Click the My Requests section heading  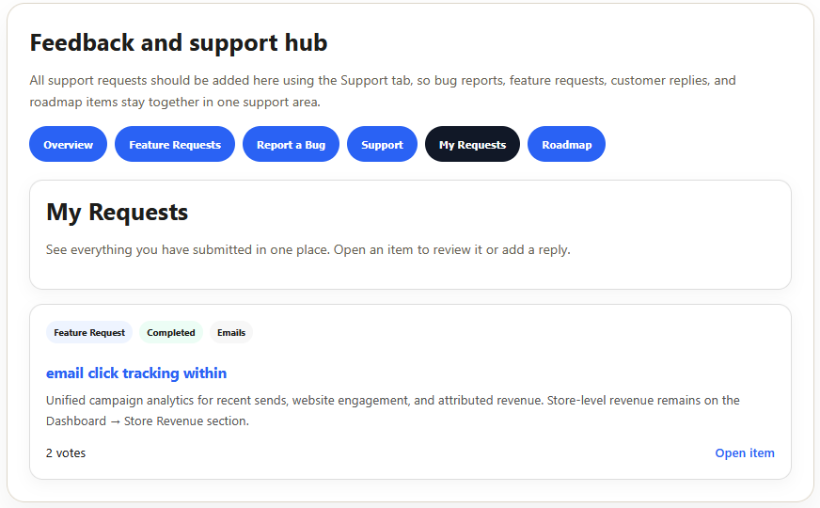tap(118, 213)
